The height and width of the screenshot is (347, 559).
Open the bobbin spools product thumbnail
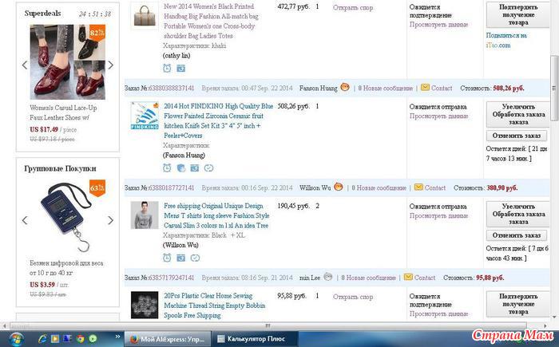(x=145, y=305)
